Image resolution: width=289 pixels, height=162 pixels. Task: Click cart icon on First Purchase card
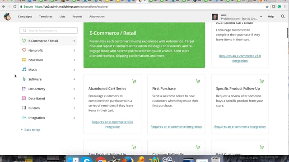198,81
